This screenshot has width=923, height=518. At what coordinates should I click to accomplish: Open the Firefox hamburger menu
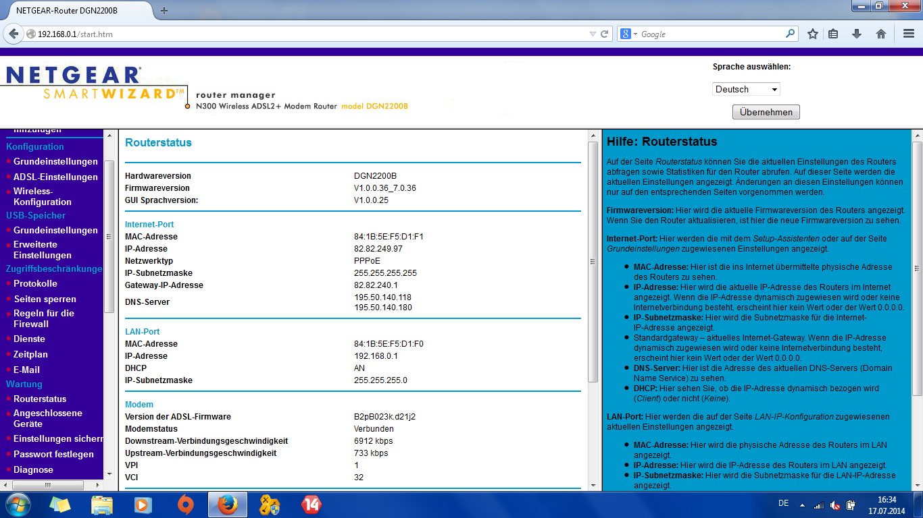909,34
